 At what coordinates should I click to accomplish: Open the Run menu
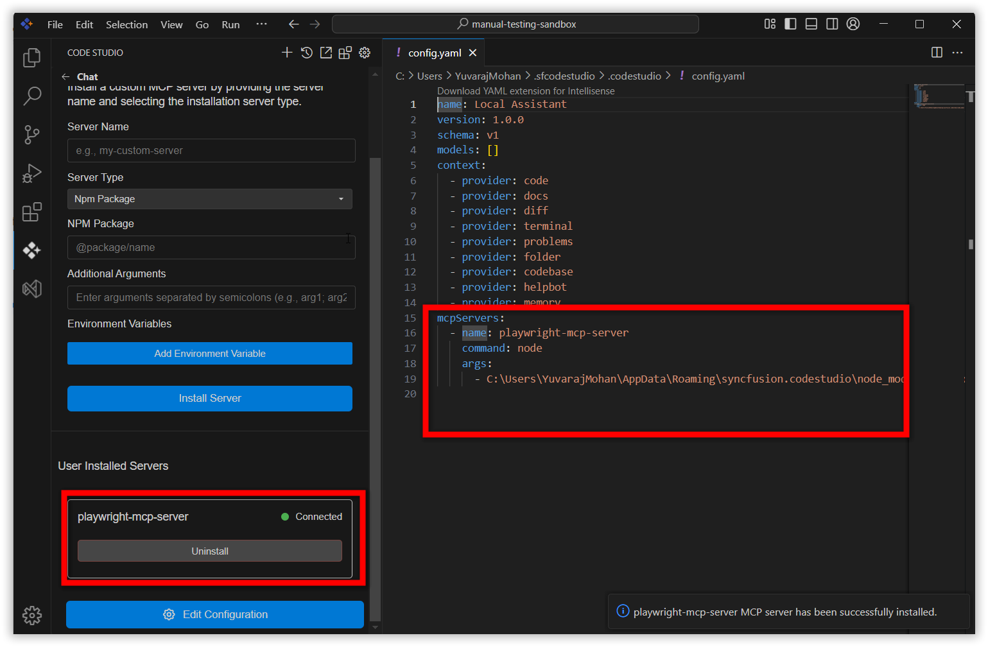(x=230, y=24)
